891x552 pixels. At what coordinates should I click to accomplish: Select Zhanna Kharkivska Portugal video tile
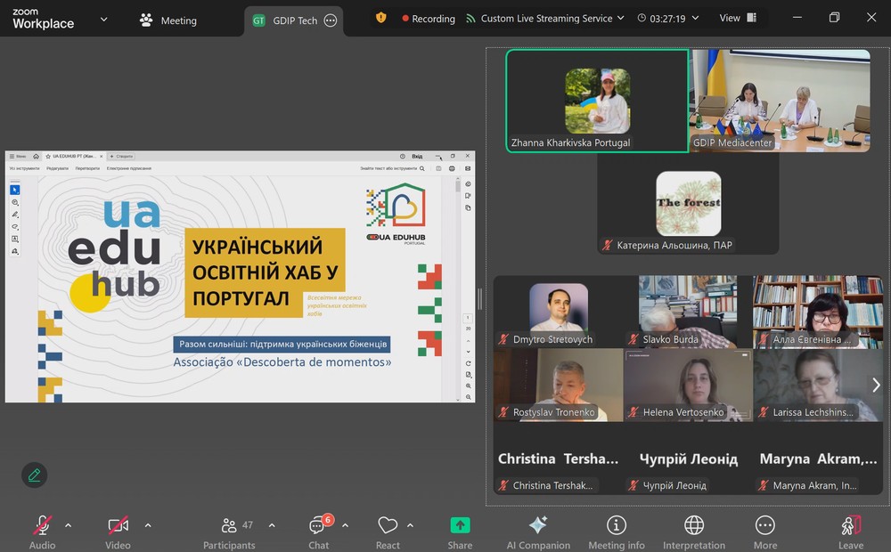597,101
